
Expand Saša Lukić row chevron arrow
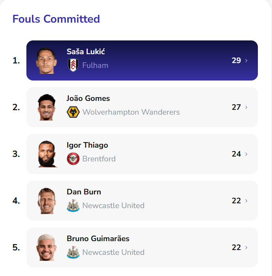click(x=246, y=60)
